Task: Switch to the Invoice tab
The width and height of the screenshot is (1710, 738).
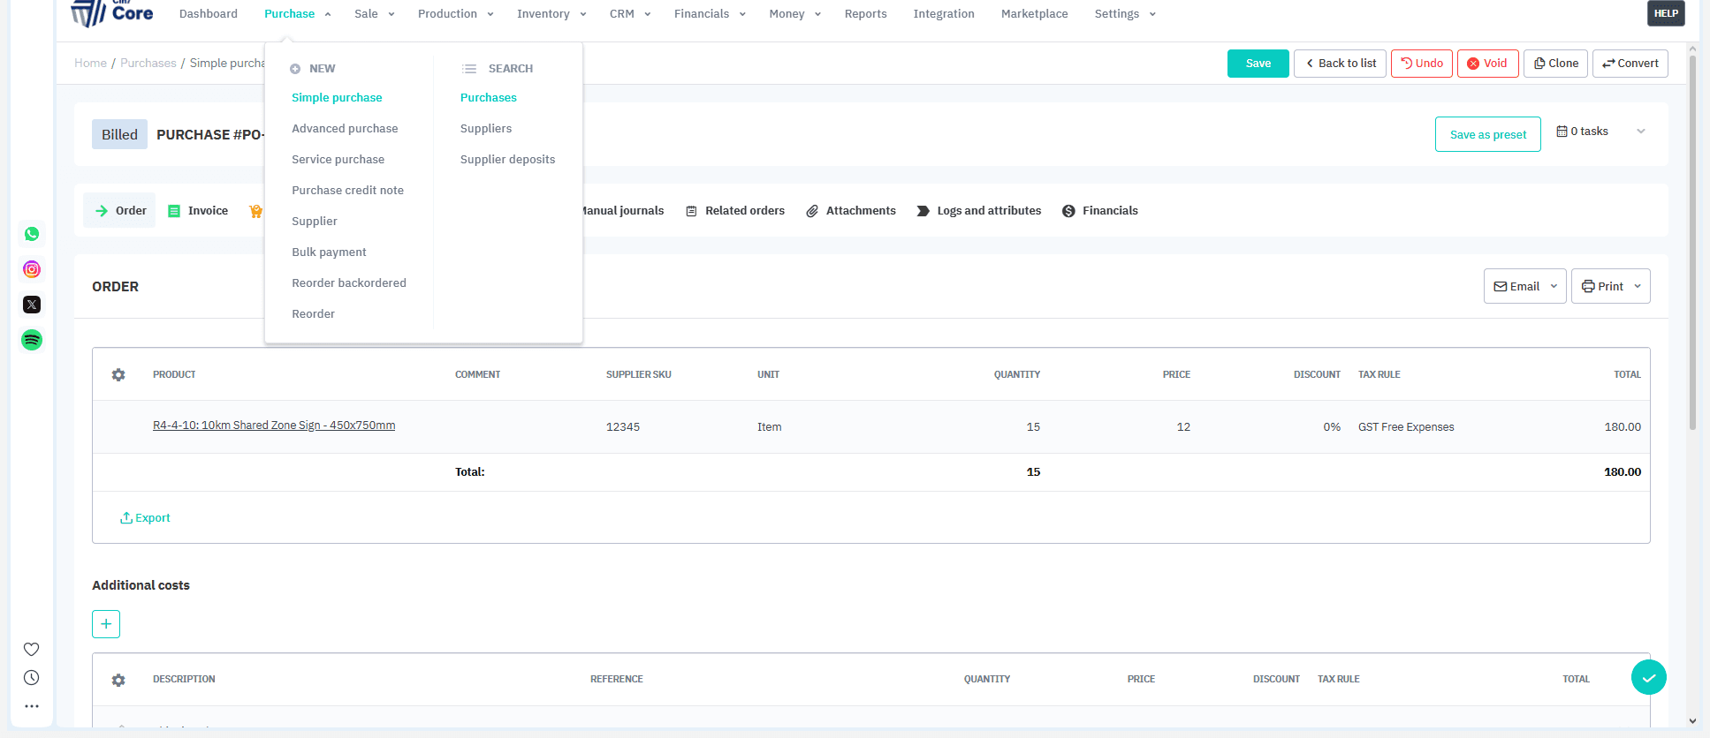Action: 198,211
